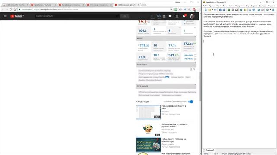The height and width of the screenshot is (155, 277).
Task: Click the save diskette icon in Balabolka toolbar
Action: [216, 10]
